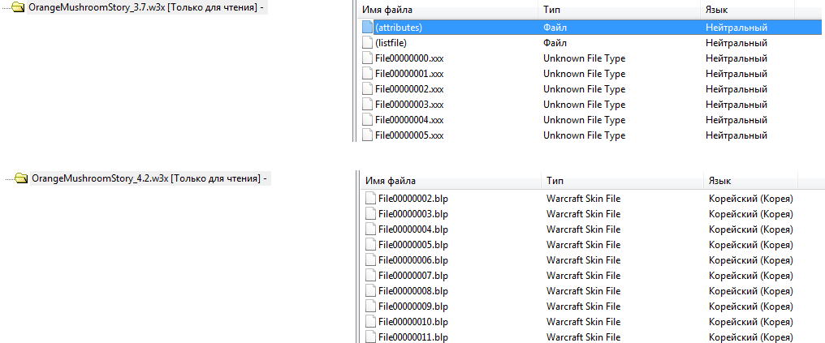Screen dimensions: 825x343
Task: Select File00000005.xxx in the list
Action: click(408, 135)
